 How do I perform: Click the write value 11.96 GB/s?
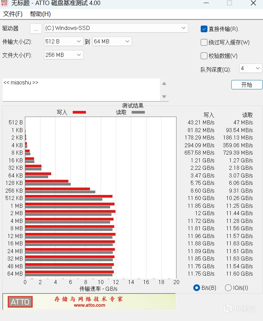coord(201,236)
